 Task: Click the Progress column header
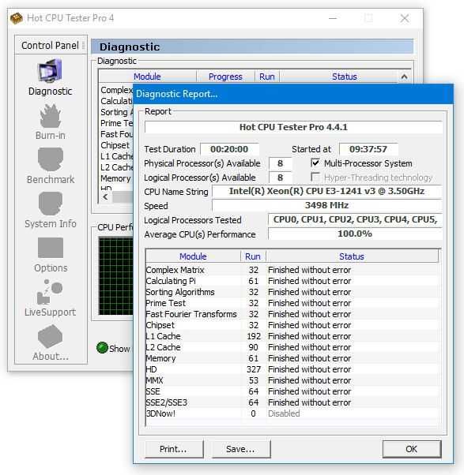coord(225,77)
